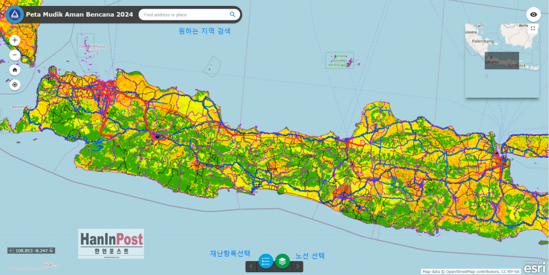The width and height of the screenshot is (549, 275).
Task: Click the HanInPost logo banner
Action: point(111,244)
